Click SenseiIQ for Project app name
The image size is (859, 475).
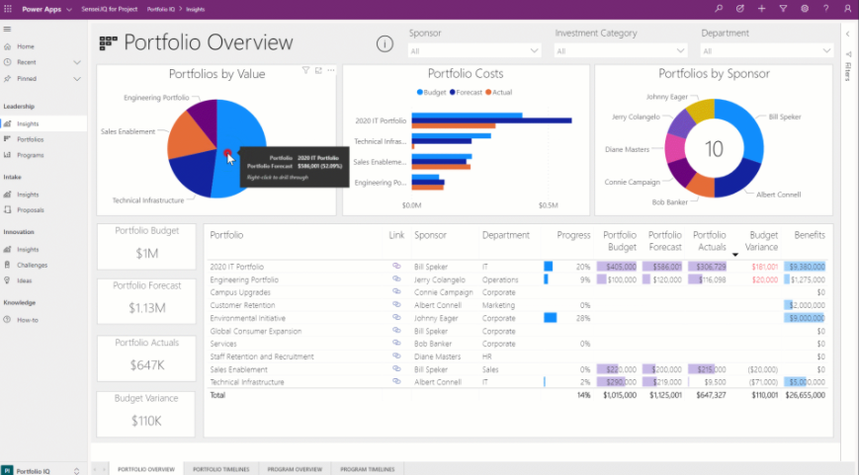[109, 9]
